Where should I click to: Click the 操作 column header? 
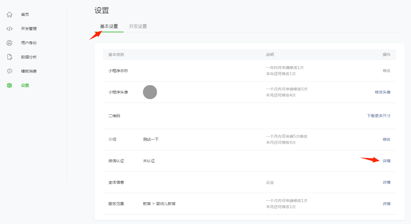click(x=386, y=55)
